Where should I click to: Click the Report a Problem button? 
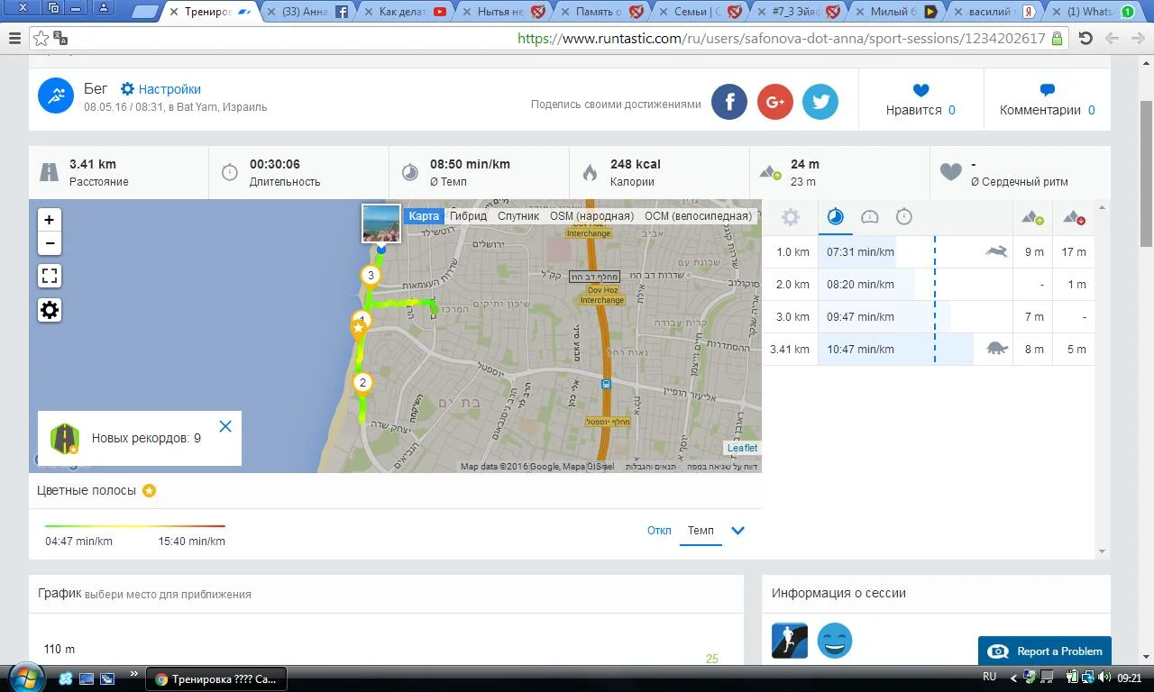coord(1044,651)
